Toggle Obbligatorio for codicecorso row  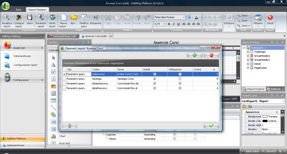coord(180,74)
